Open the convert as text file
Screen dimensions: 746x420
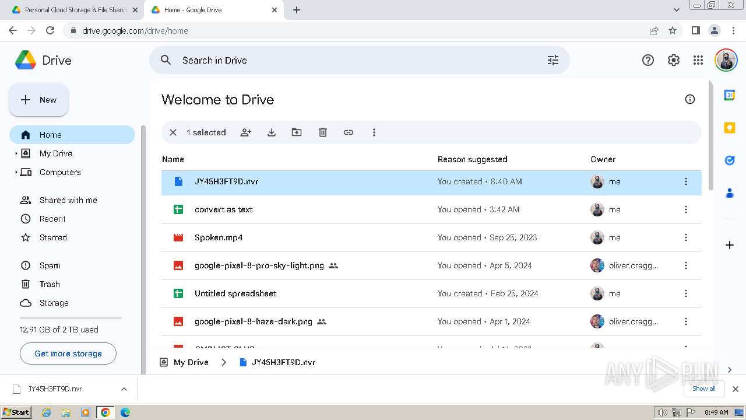tap(223, 209)
